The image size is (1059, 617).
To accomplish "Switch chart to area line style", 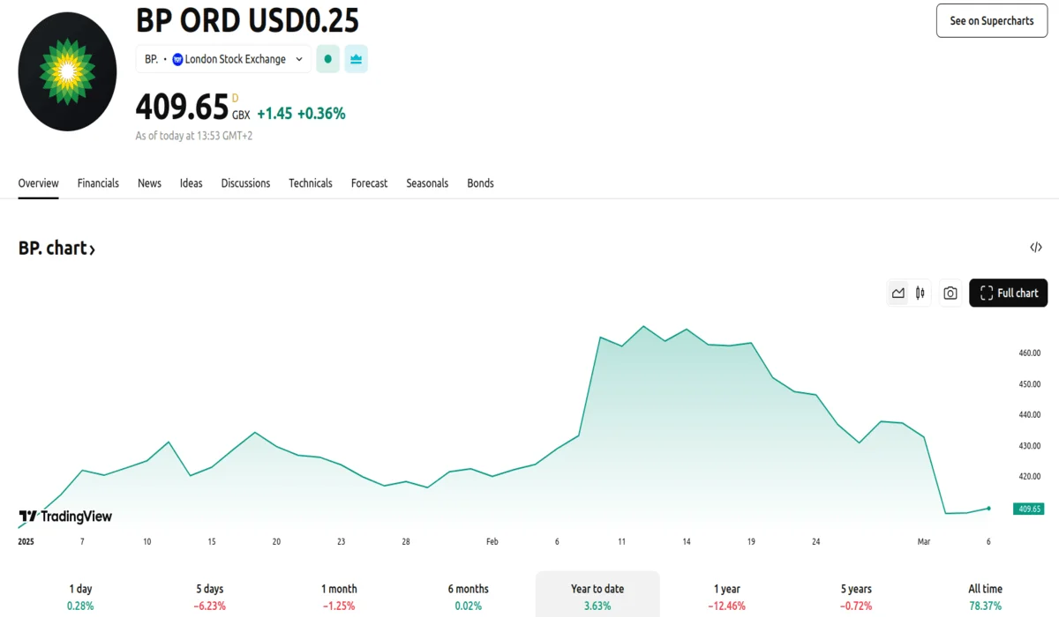I will pyautogui.click(x=898, y=294).
